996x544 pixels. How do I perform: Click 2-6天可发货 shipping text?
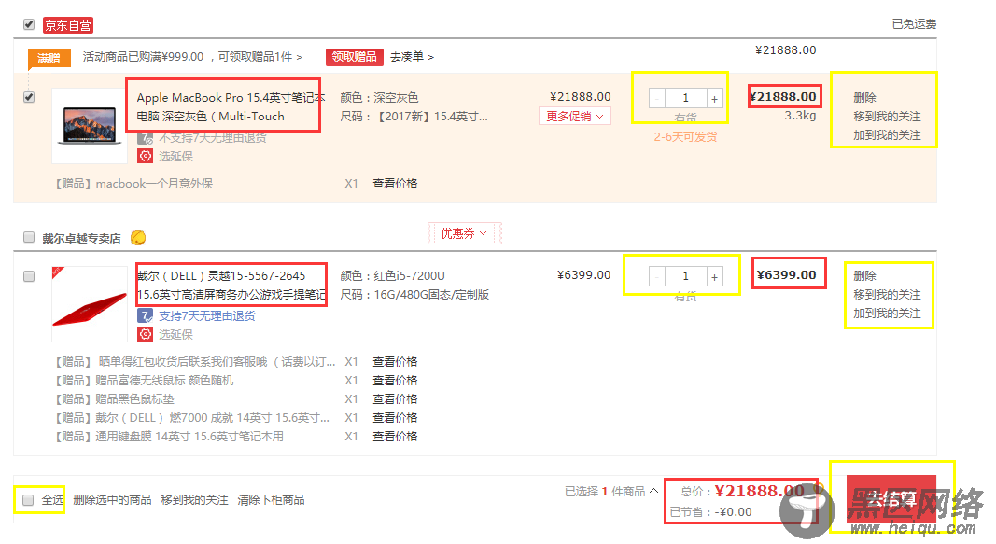coord(685,137)
